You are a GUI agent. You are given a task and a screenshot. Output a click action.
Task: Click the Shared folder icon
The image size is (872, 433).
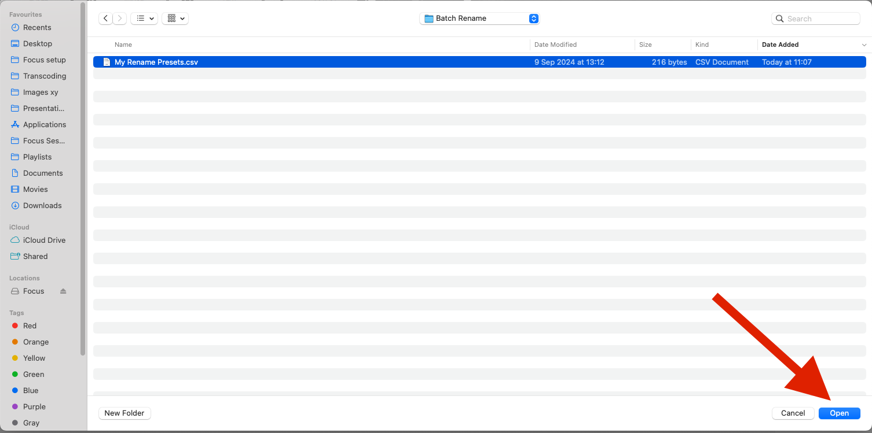(x=15, y=256)
